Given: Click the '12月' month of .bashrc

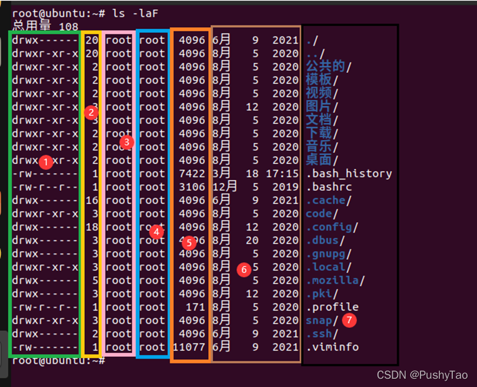Looking at the screenshot, I should 224,186.
